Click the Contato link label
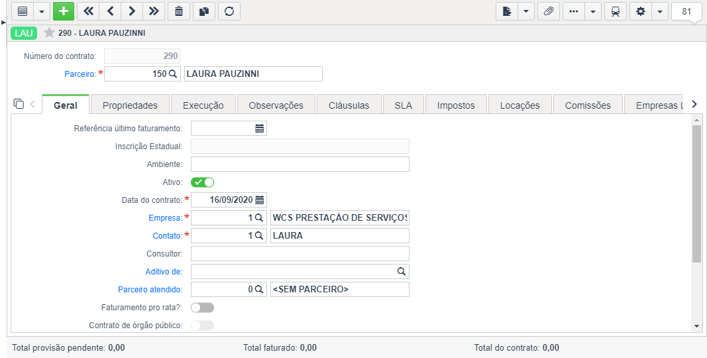 tap(167, 236)
